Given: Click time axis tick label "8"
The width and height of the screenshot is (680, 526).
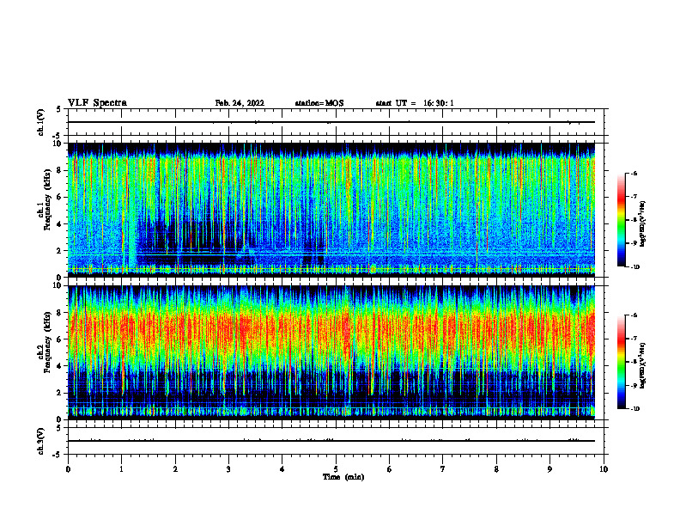Looking at the screenshot, I should pyautogui.click(x=496, y=469).
